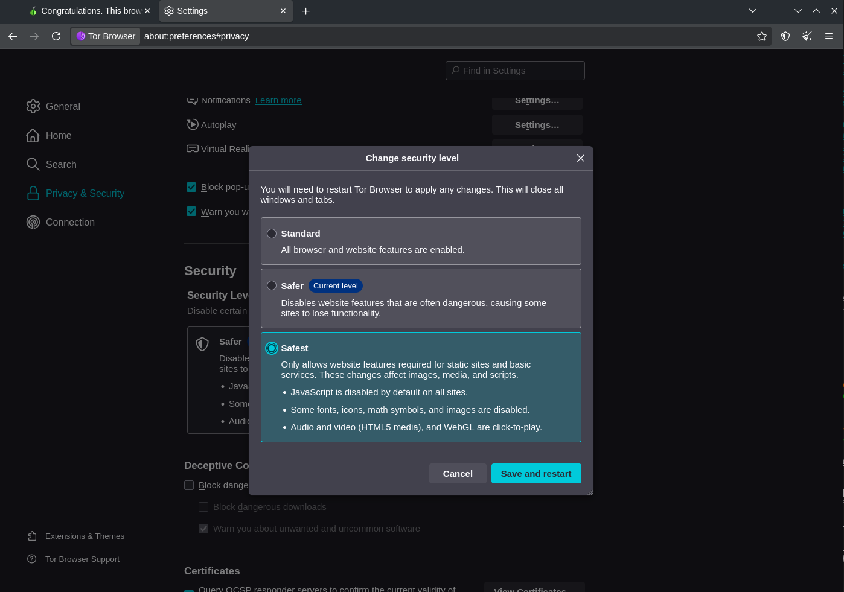This screenshot has width=844, height=592.
Task: Switch to the Settings tab
Action: click(x=226, y=11)
